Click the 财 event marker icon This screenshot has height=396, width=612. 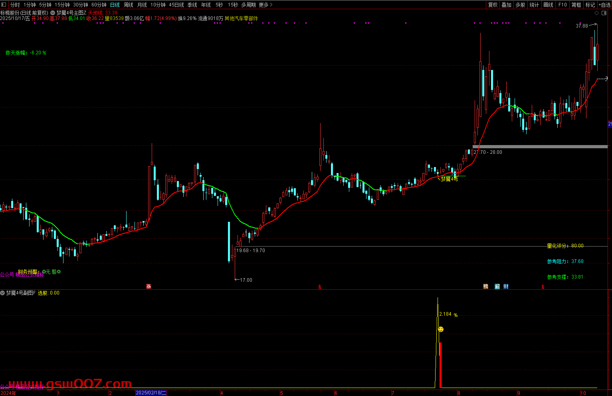(506, 287)
